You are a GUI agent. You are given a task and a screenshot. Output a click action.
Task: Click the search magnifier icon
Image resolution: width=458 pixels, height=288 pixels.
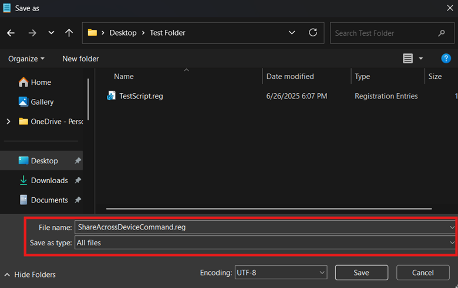(x=442, y=33)
